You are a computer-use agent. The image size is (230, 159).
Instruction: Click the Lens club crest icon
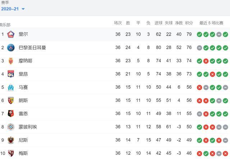11,100
